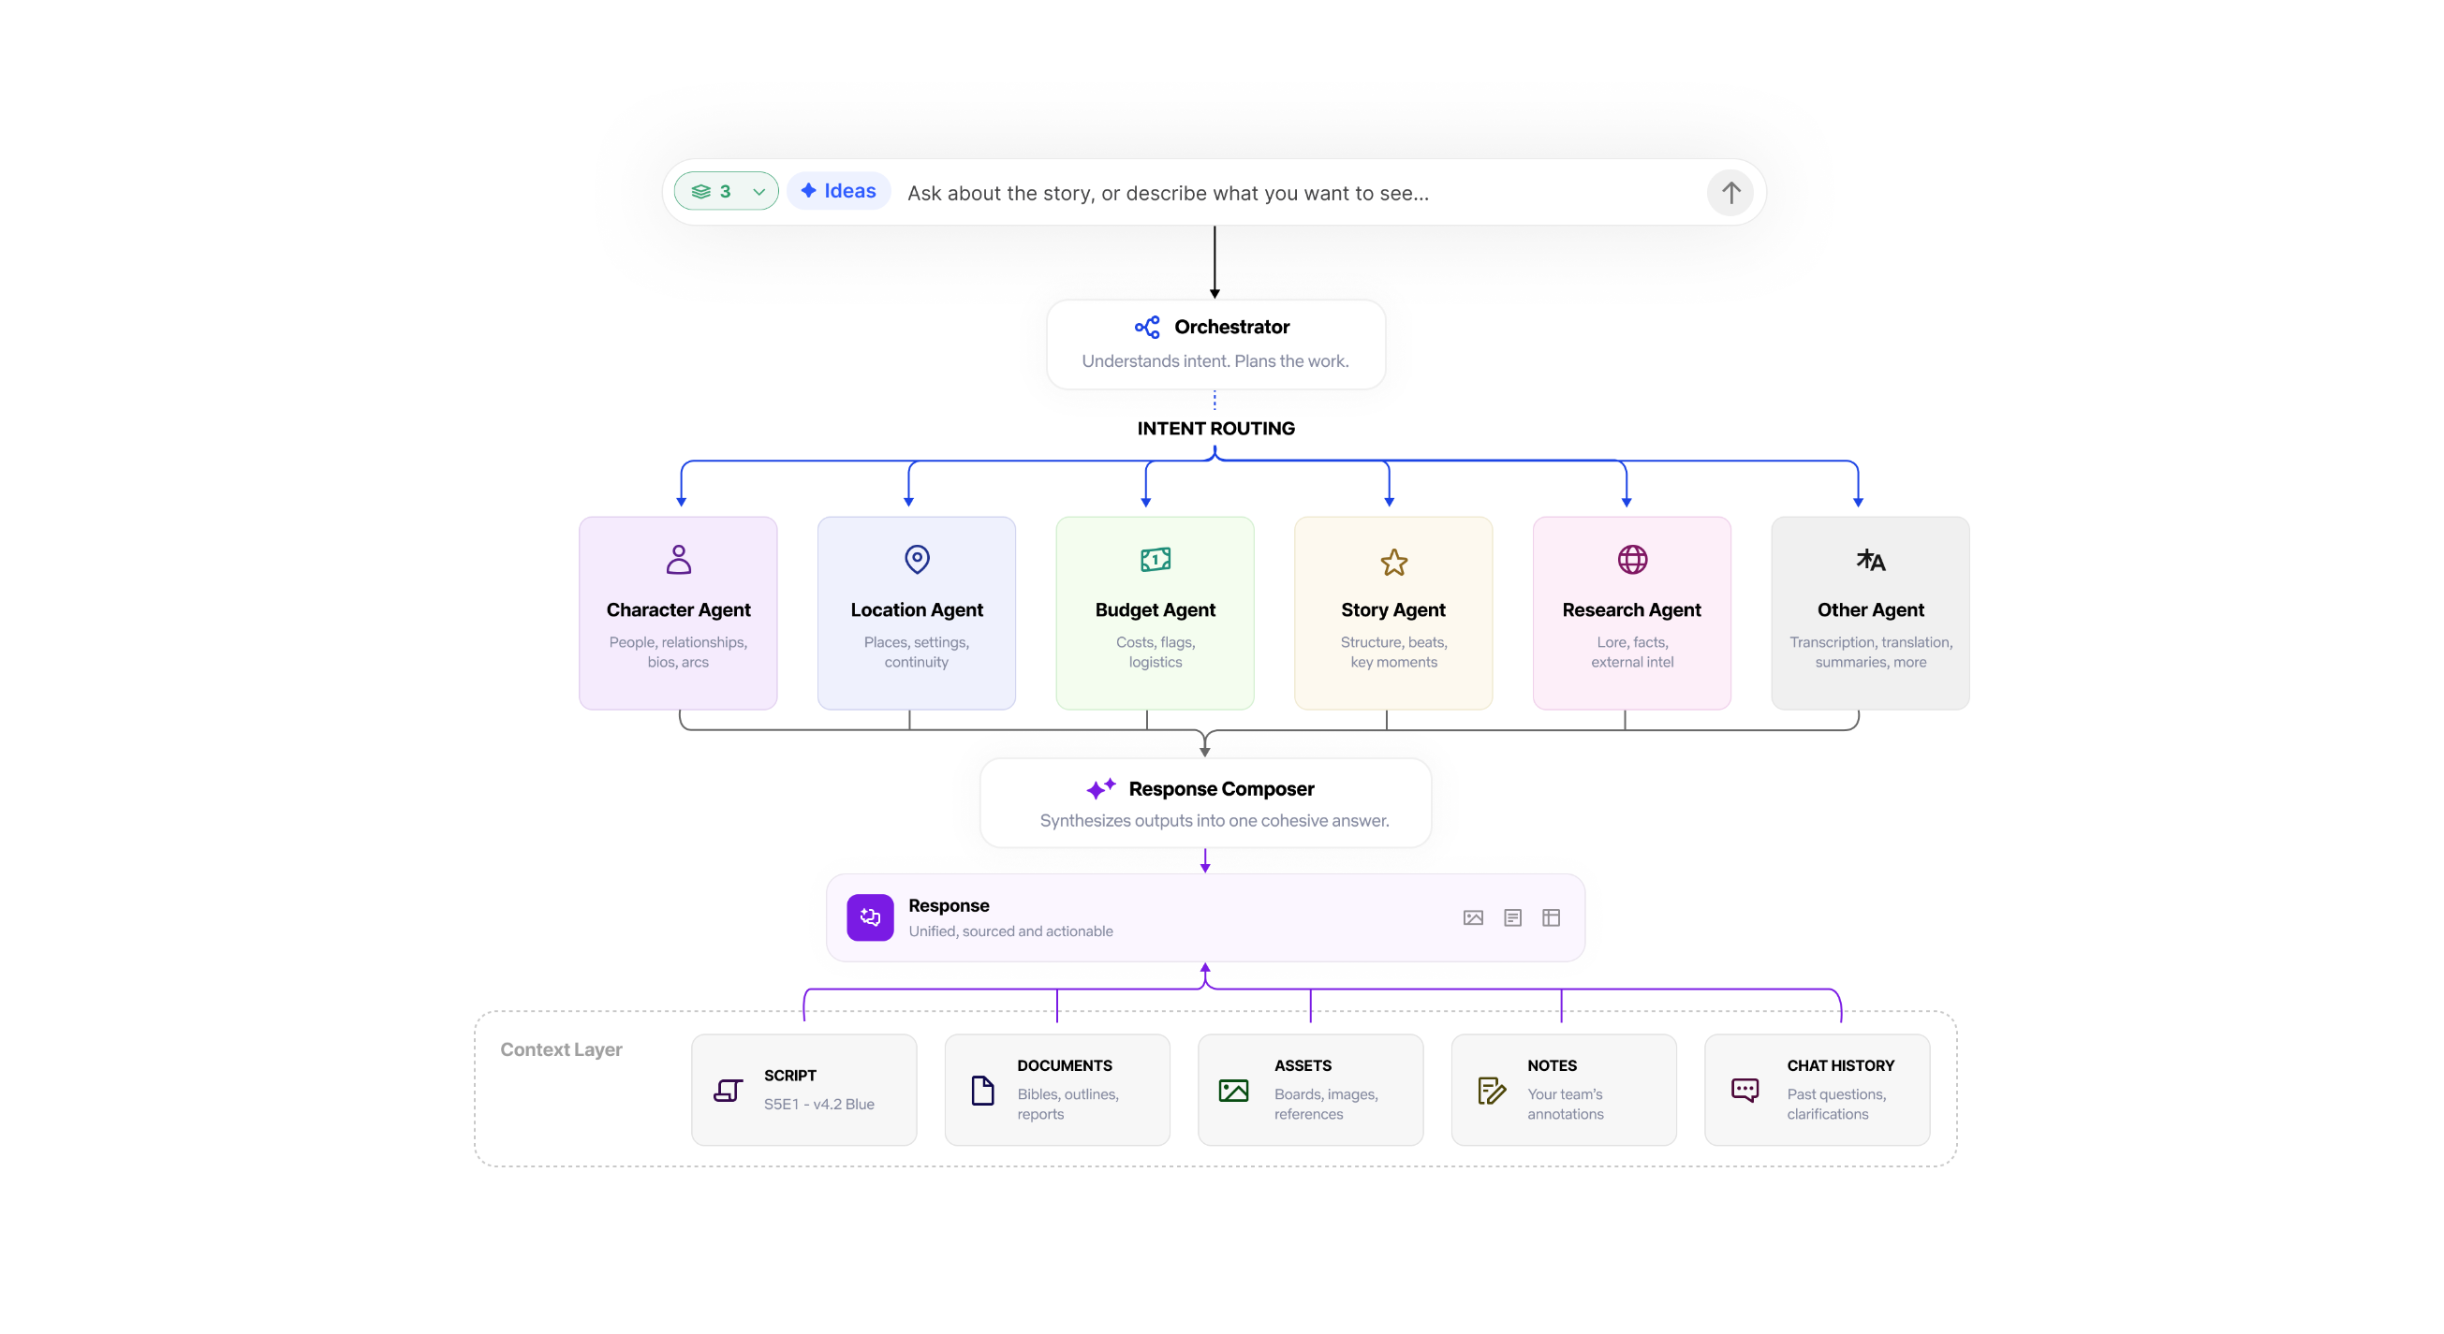2444x1334 pixels.
Task: Click the Location Agent map pin icon
Action: click(x=917, y=560)
